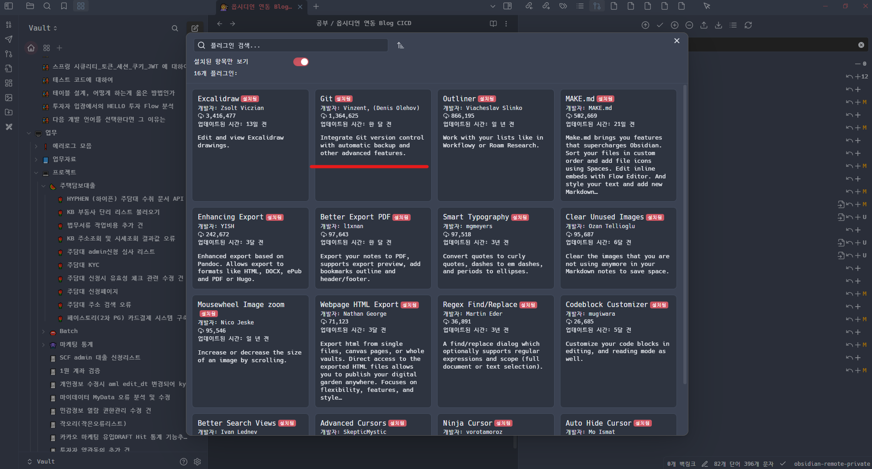Click the search icon in the Vault header
Image resolution: width=872 pixels, height=469 pixels.
[174, 28]
